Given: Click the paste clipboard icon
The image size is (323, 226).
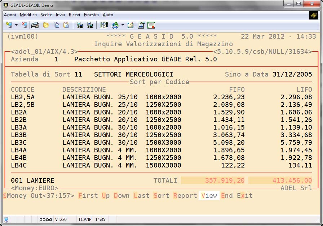Looking at the screenshot, I should coord(66,25).
